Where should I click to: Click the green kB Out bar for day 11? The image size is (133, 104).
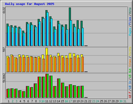click(x=48, y=86)
